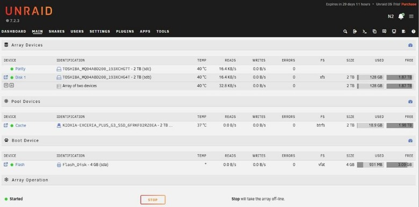Spin down all array disks arrow
The width and height of the screenshot is (419, 207).
(x=6, y=86)
